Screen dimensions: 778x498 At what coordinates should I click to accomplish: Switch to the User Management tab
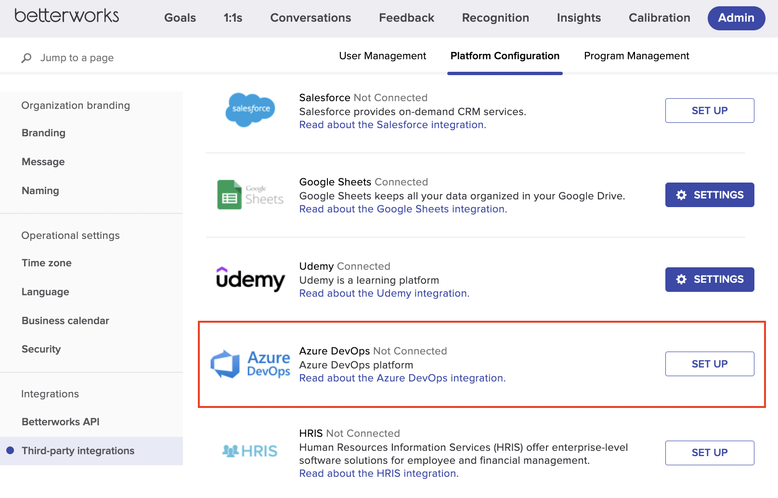coord(383,56)
